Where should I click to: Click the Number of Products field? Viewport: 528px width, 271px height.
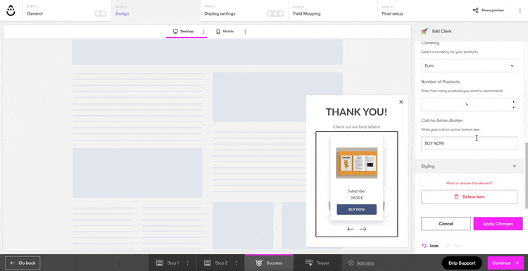pyautogui.click(x=469, y=105)
